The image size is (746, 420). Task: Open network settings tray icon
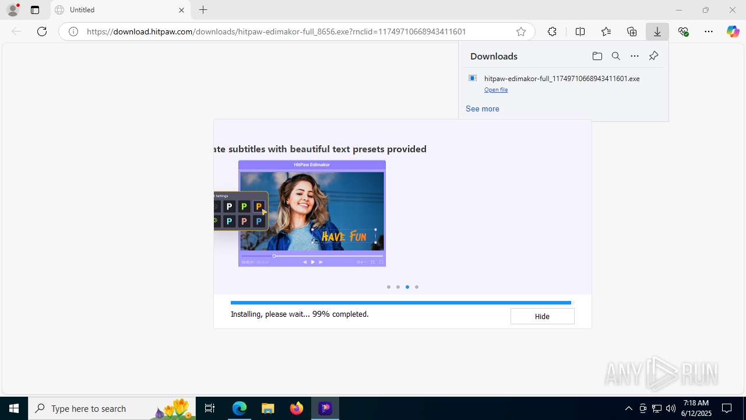(x=657, y=408)
